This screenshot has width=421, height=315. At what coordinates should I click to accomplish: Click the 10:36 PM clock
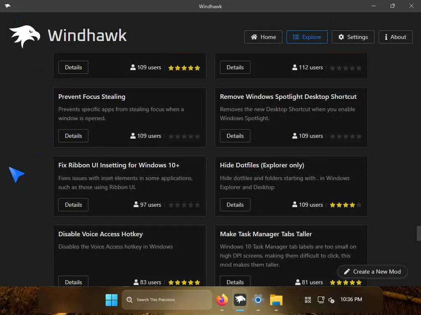click(351, 299)
